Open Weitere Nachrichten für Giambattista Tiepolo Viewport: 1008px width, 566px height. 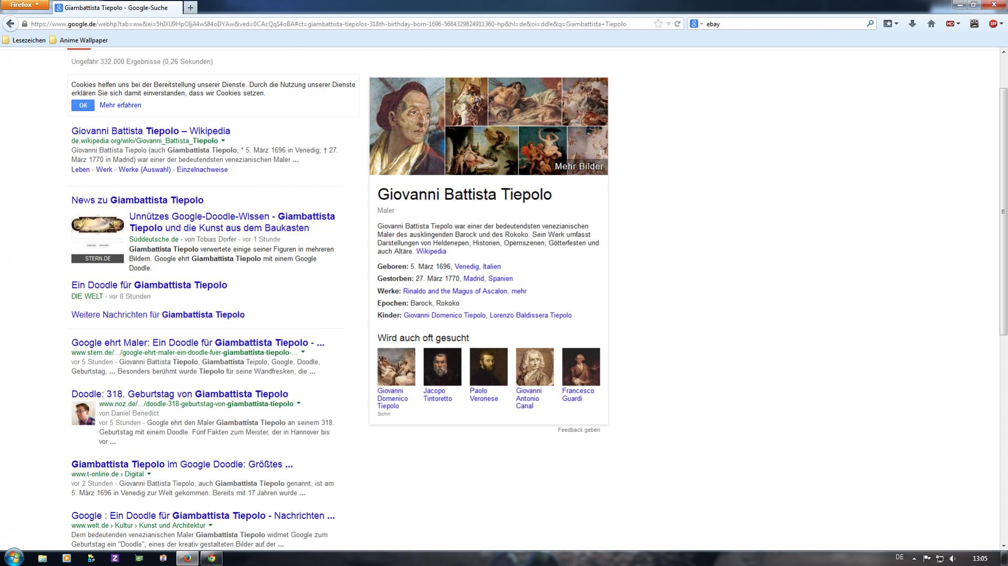pyautogui.click(x=158, y=315)
